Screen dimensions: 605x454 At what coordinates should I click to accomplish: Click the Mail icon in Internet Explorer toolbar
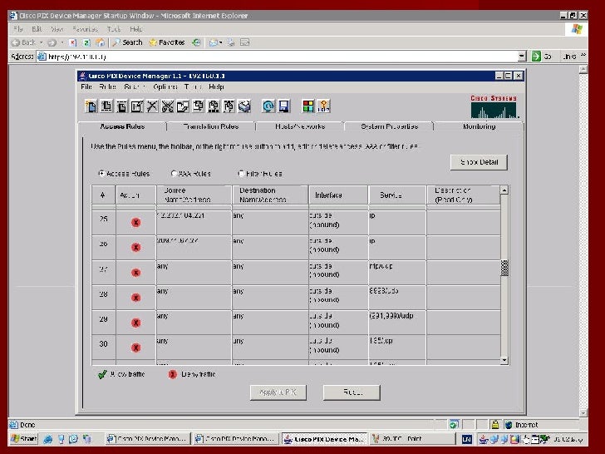[x=213, y=42]
